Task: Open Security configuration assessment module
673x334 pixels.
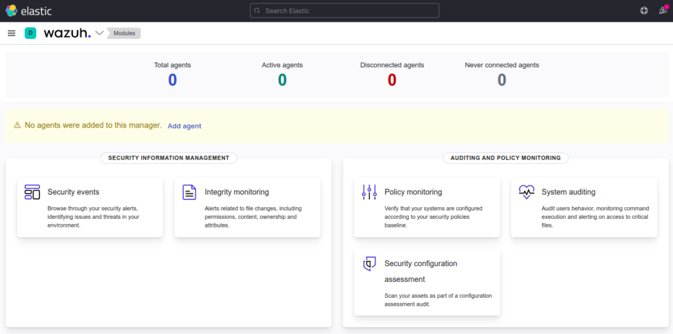Action: pyautogui.click(x=427, y=281)
